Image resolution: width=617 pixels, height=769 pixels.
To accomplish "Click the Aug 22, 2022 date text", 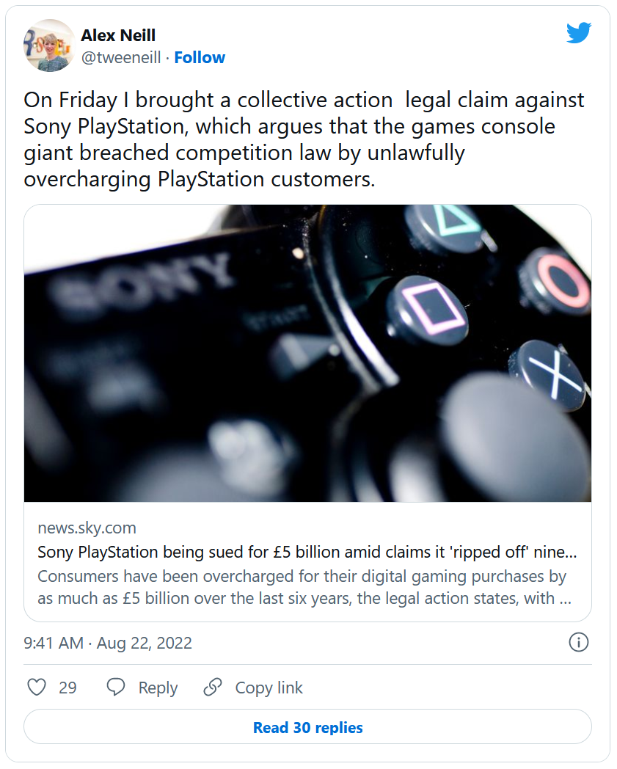I will click(145, 644).
